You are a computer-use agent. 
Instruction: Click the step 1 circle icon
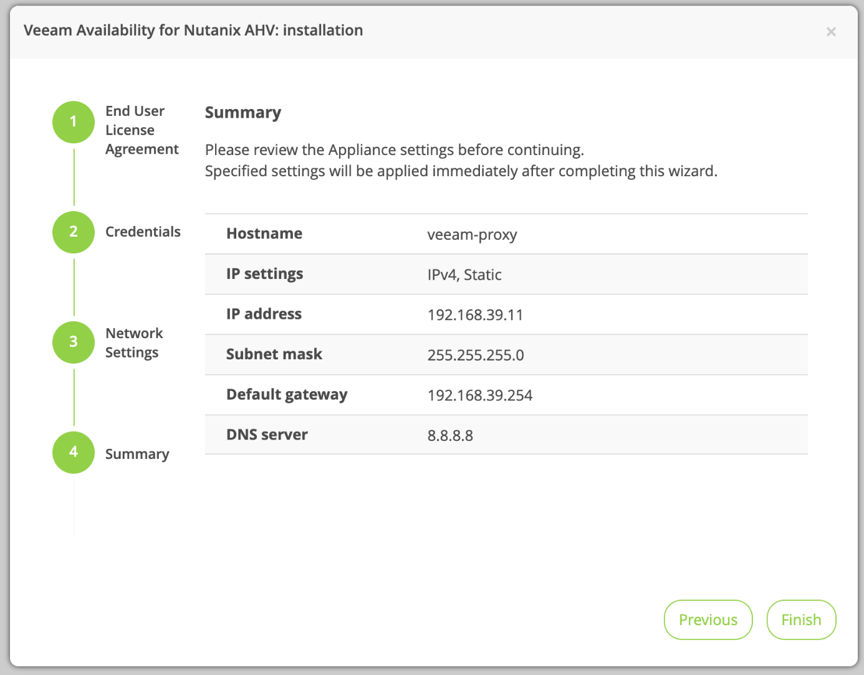pyautogui.click(x=74, y=122)
